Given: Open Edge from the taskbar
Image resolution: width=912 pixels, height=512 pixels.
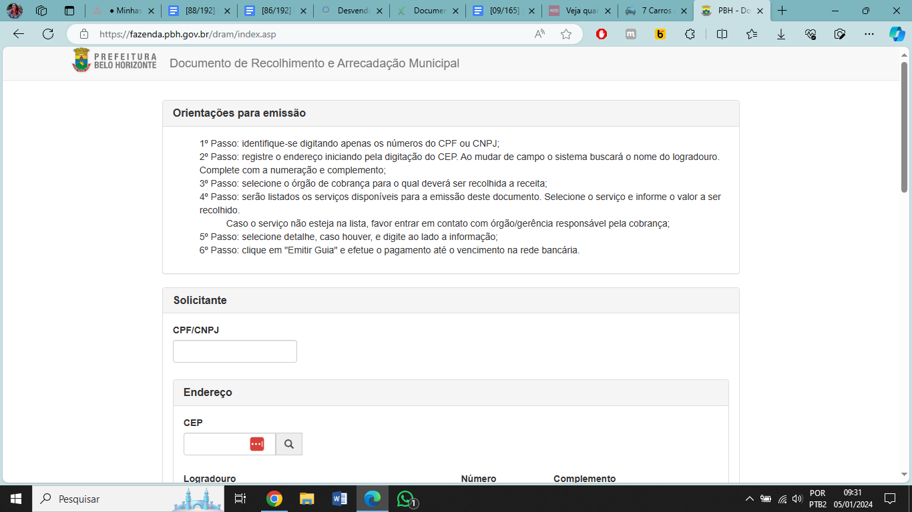Looking at the screenshot, I should pos(372,499).
